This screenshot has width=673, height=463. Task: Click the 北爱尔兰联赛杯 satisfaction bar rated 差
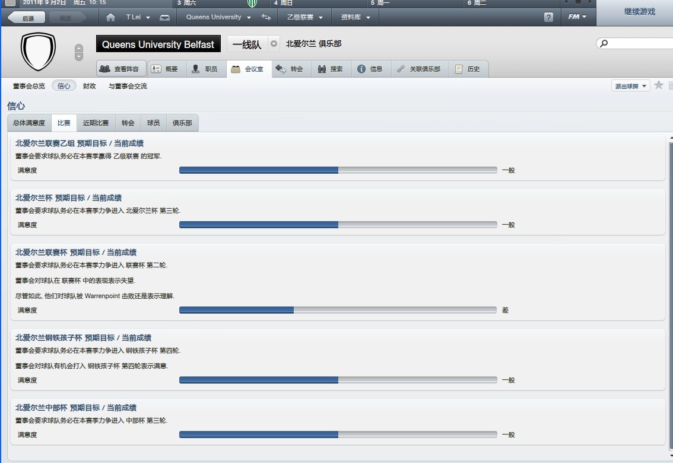tap(338, 310)
